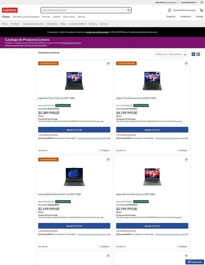
Task: Add Legion Pro 7i Gen 9 to cart
Action: [x=74, y=130]
